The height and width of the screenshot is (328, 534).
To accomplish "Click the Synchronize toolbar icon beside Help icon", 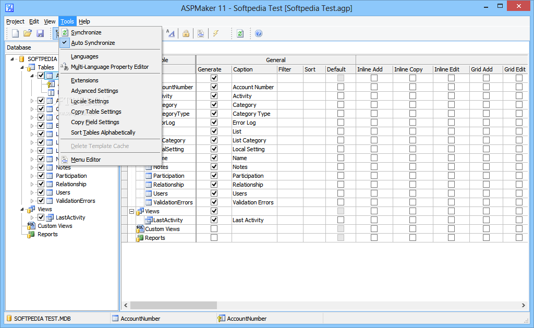I will [x=240, y=33].
